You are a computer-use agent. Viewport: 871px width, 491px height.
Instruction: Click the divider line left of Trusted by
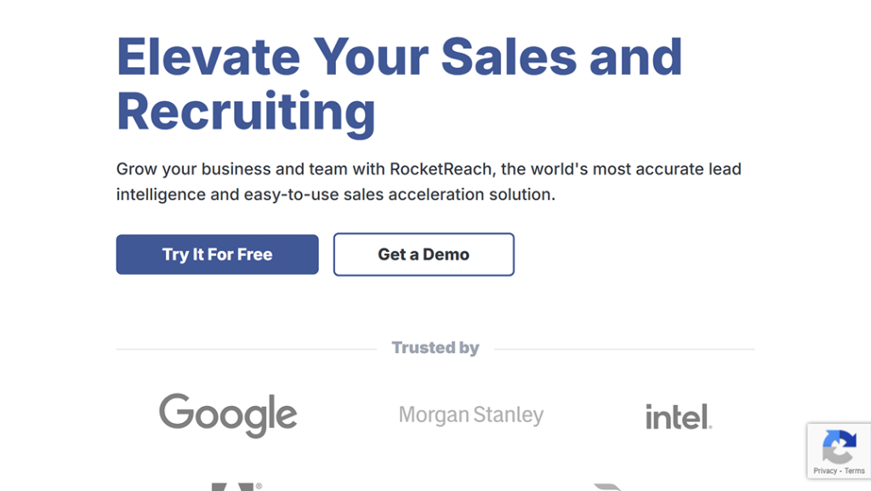point(246,350)
